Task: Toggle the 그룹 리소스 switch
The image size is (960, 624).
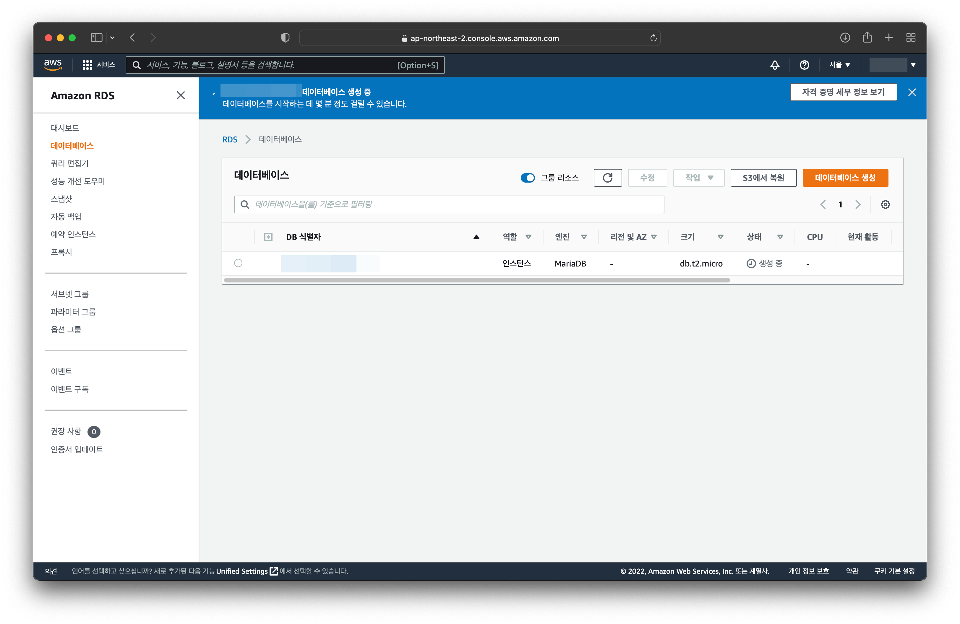Action: 528,178
